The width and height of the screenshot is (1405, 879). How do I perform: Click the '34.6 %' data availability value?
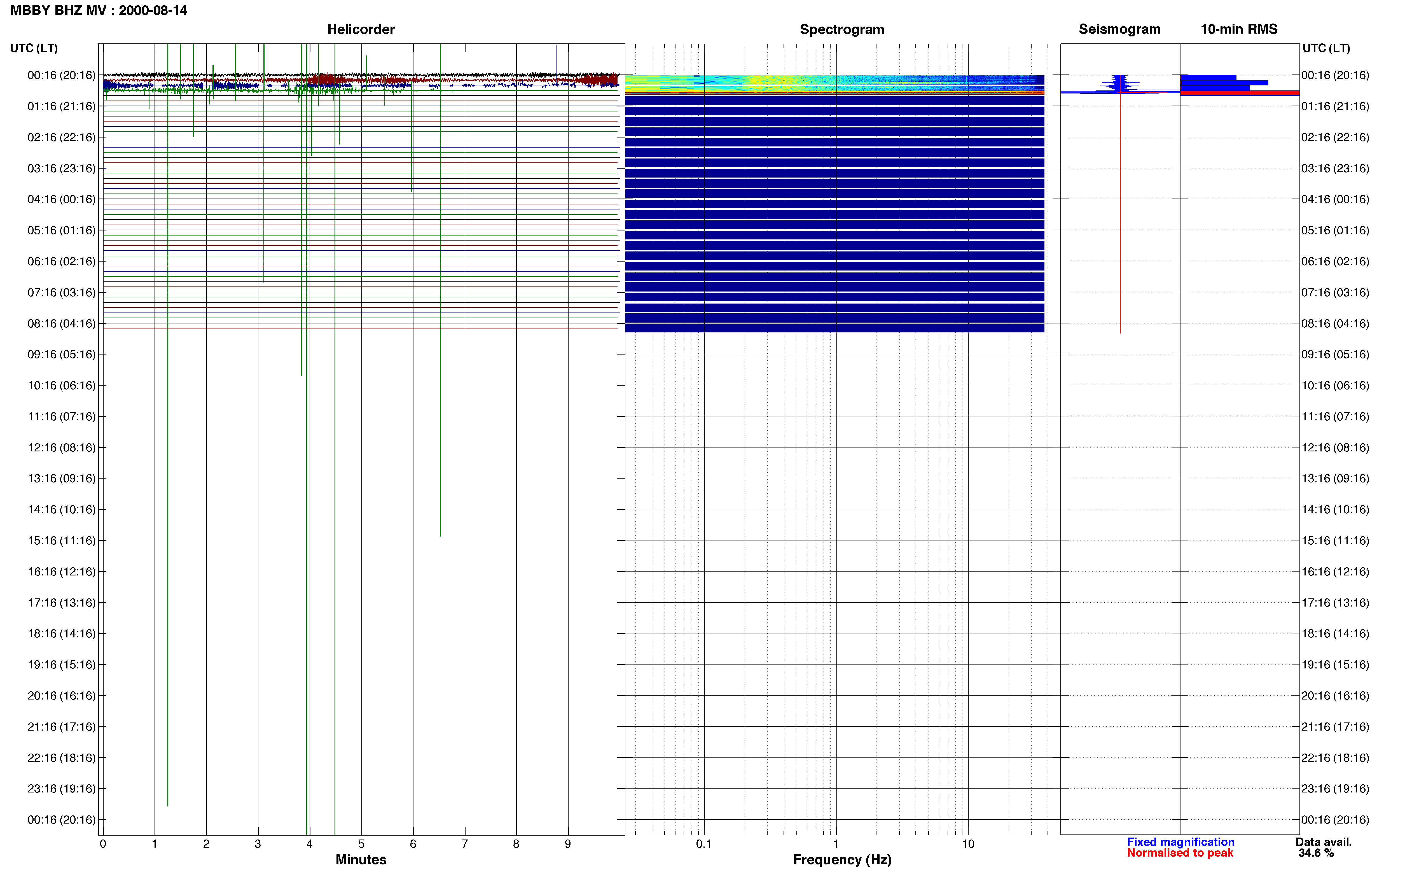tap(1316, 853)
